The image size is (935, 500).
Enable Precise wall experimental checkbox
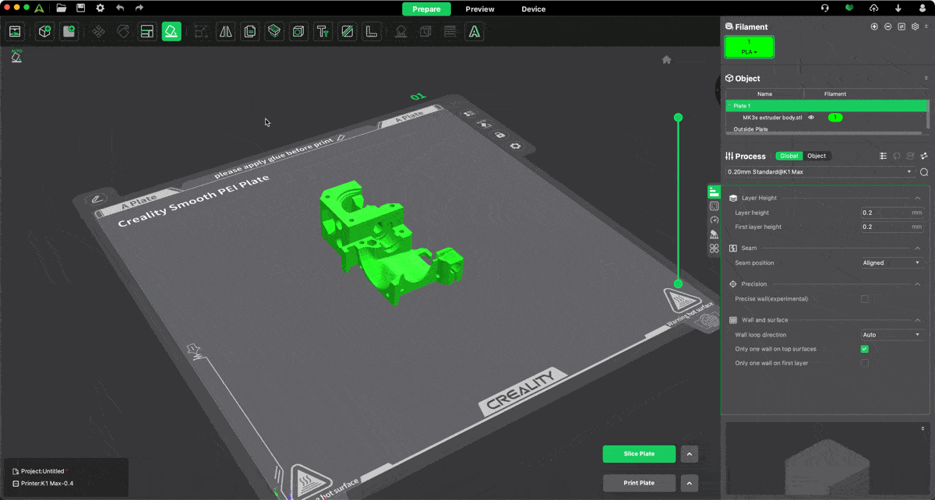coord(864,299)
